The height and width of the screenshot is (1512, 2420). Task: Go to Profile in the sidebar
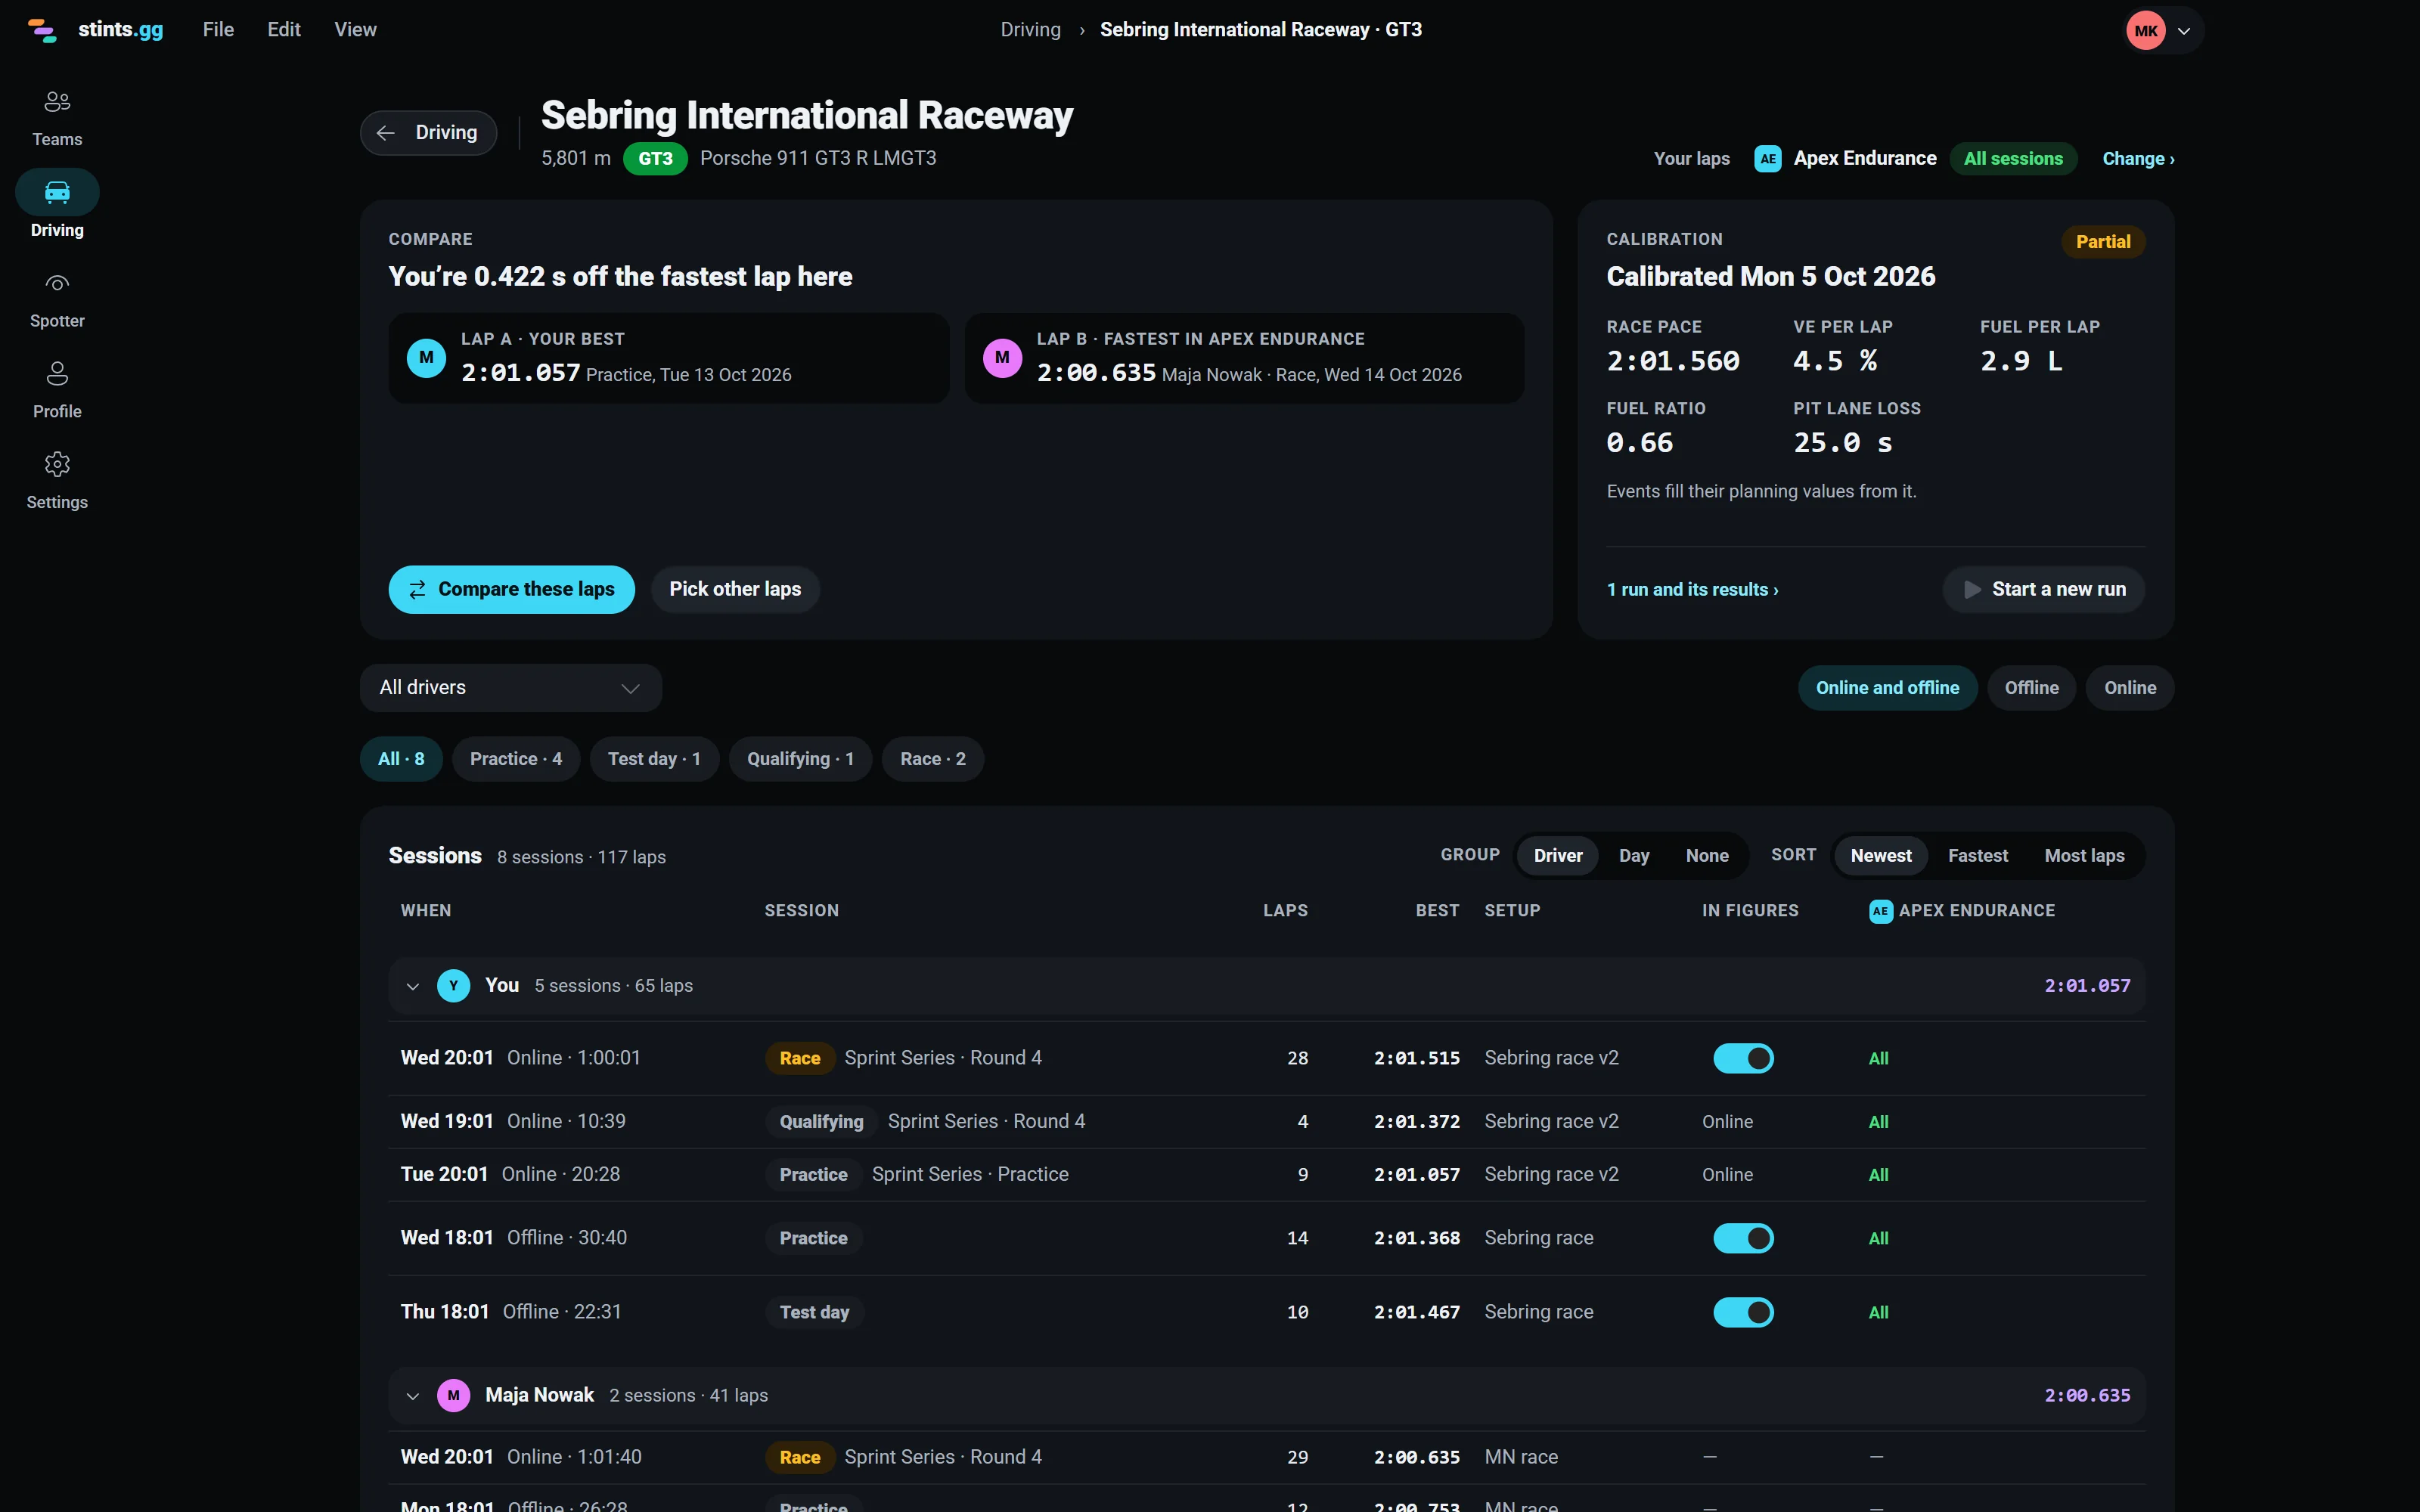(x=57, y=390)
